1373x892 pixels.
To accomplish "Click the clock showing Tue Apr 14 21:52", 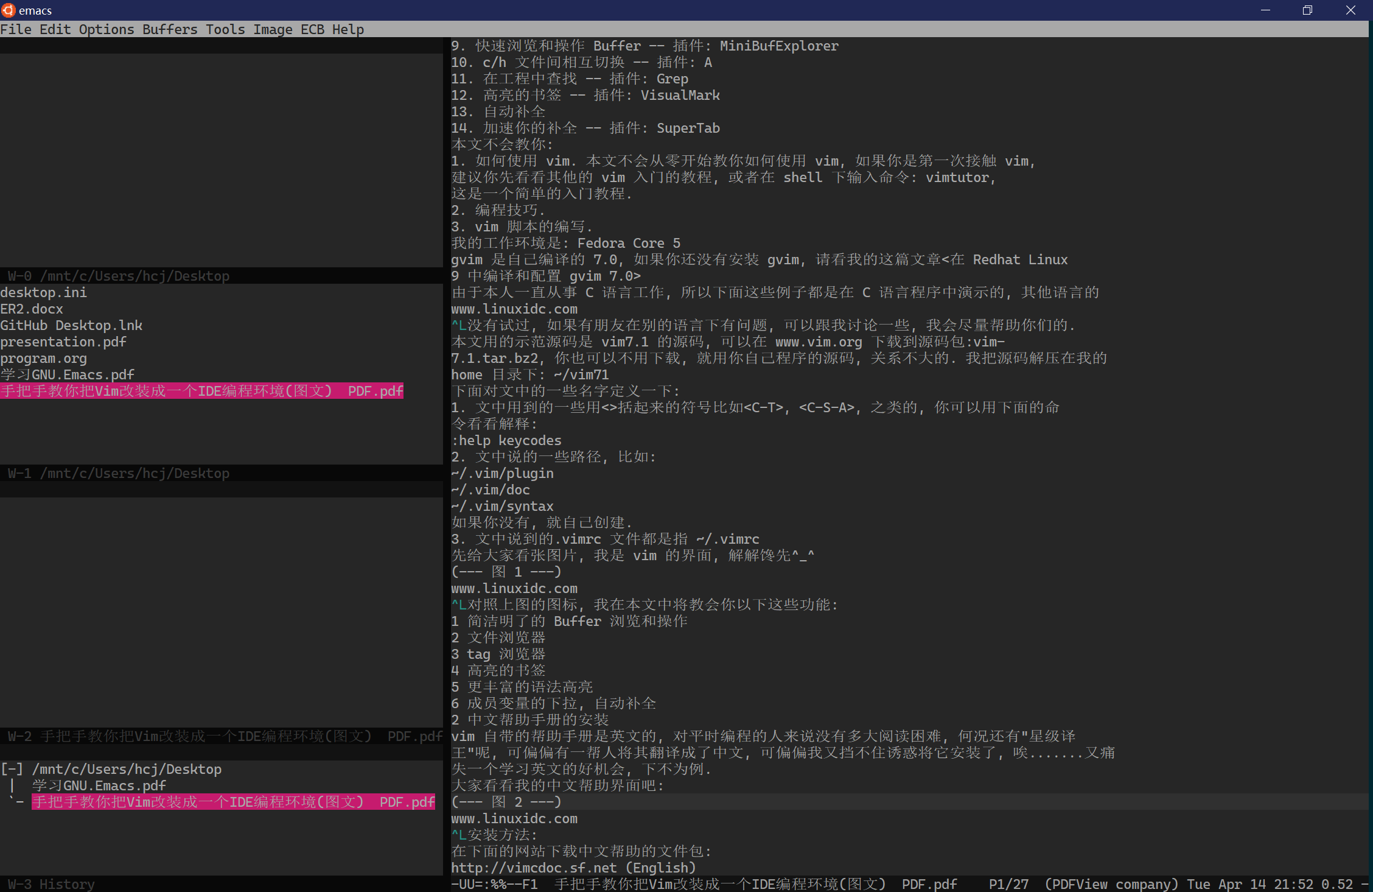I will (1250, 884).
